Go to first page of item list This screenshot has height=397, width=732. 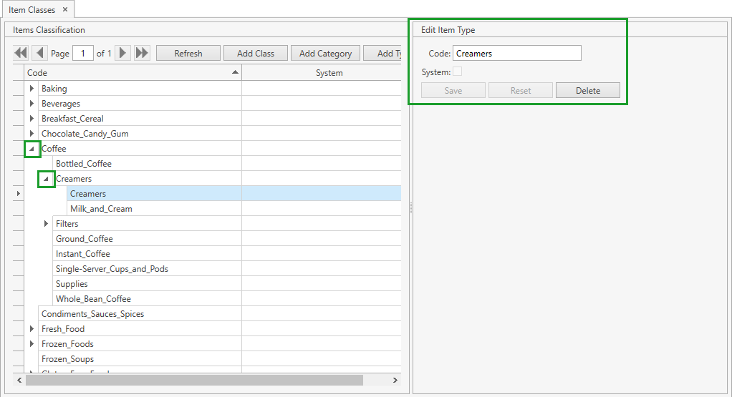click(x=21, y=53)
